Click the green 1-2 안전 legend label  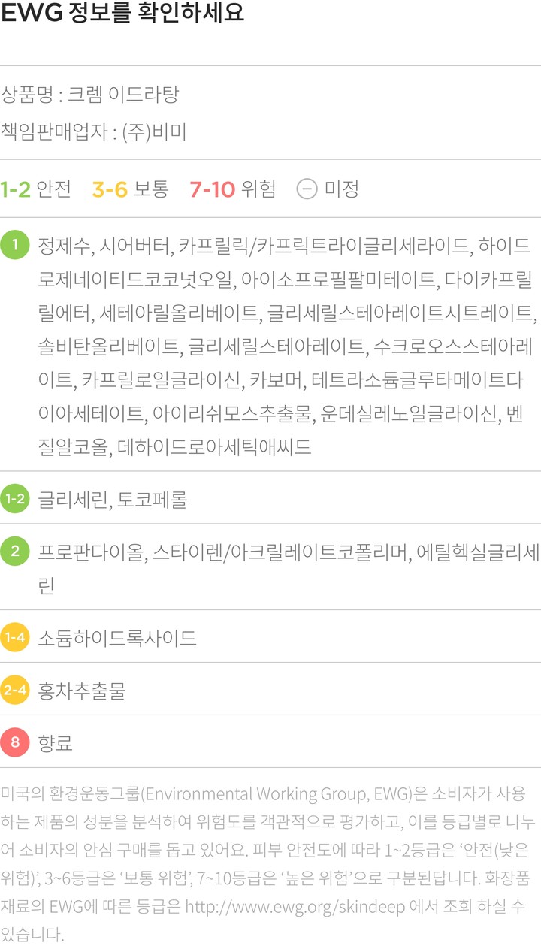pyautogui.click(x=36, y=189)
